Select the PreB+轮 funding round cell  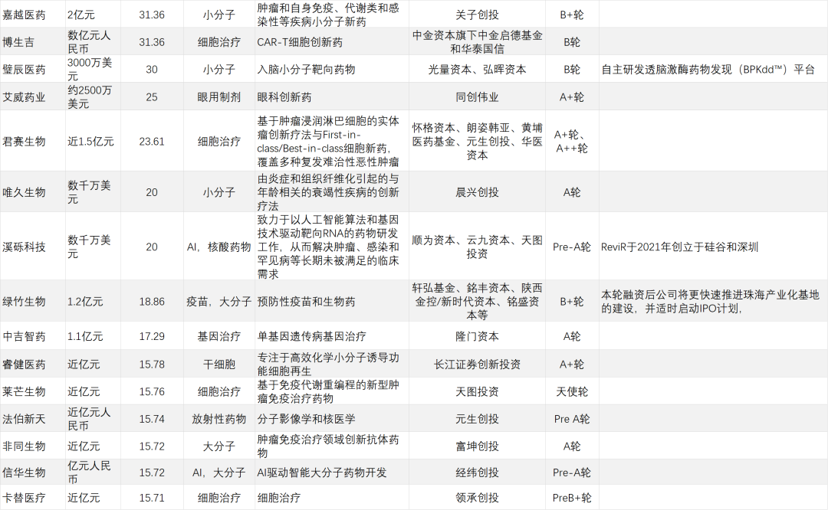pyautogui.click(x=572, y=498)
